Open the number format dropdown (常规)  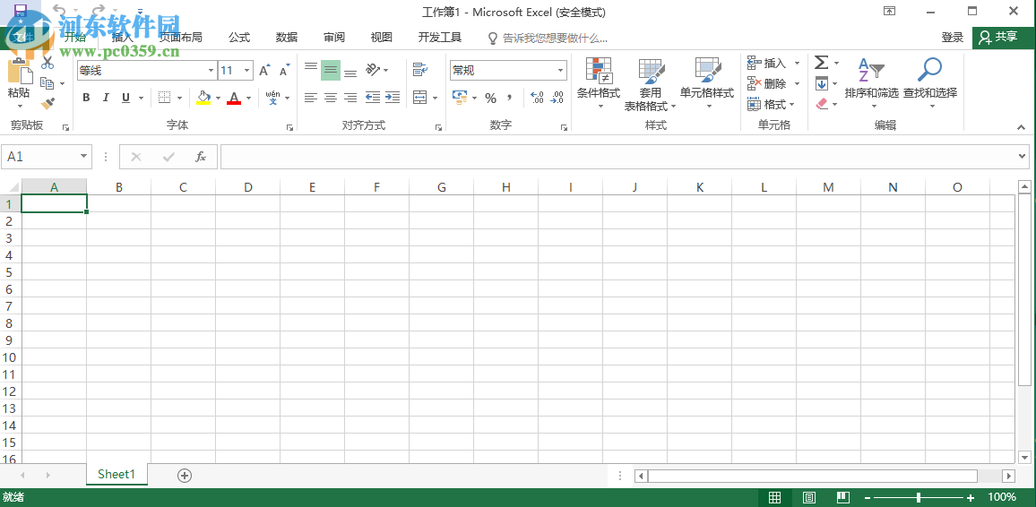point(560,70)
